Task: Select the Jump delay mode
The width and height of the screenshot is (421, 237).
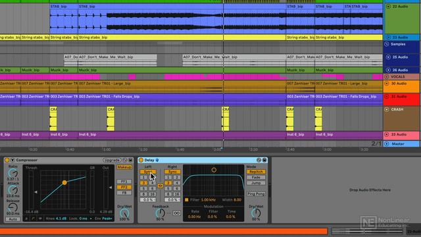Action: click(256, 183)
